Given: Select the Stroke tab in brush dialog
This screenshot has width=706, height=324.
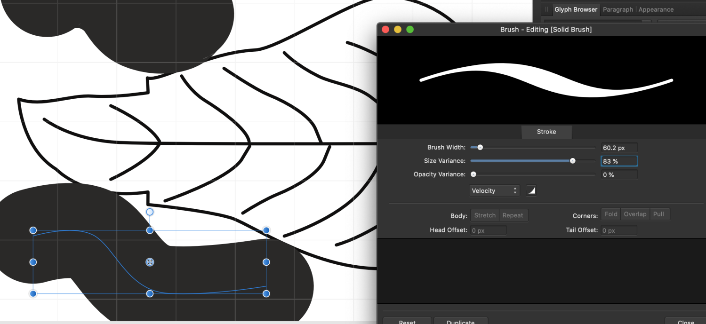Looking at the screenshot, I should 546,132.
